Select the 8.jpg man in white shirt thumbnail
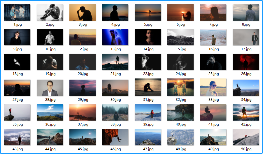263x154 pixels. [x=246, y=12]
